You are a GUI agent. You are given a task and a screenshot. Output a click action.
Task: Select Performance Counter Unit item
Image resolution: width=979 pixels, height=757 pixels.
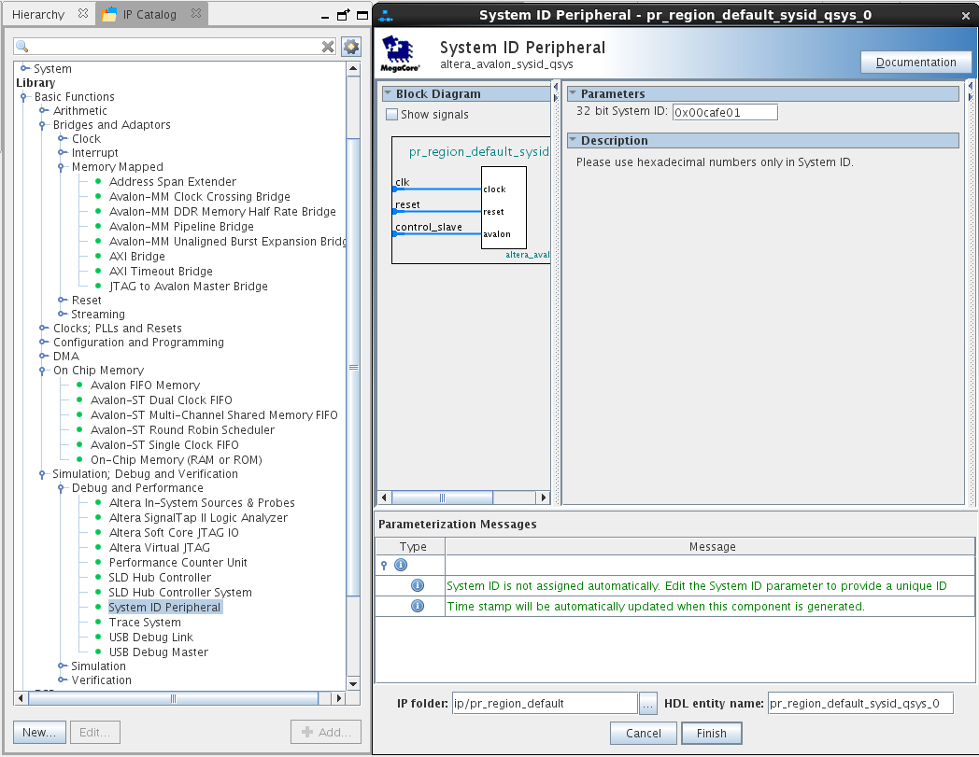[177, 562]
